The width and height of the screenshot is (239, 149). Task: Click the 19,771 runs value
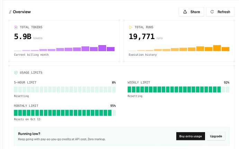click(142, 37)
